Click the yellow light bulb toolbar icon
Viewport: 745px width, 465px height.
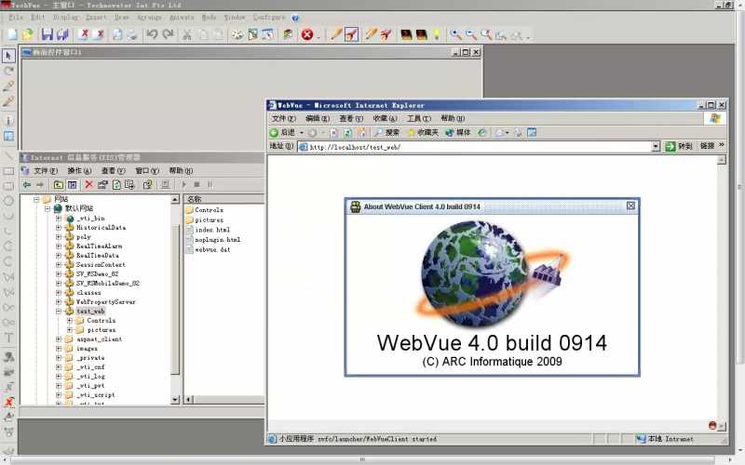[436, 34]
